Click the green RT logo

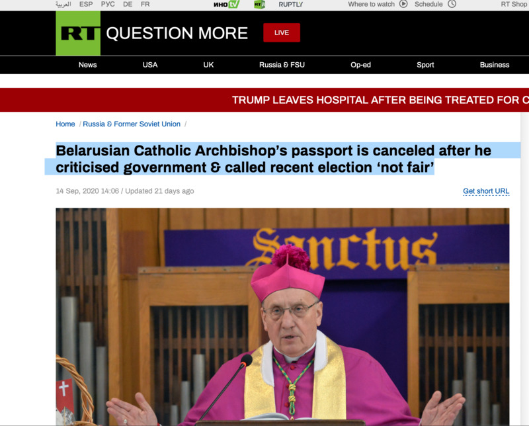coord(78,33)
